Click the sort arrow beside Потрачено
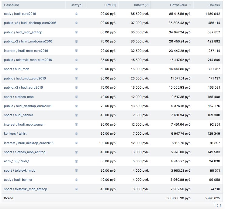 [x=190, y=5]
